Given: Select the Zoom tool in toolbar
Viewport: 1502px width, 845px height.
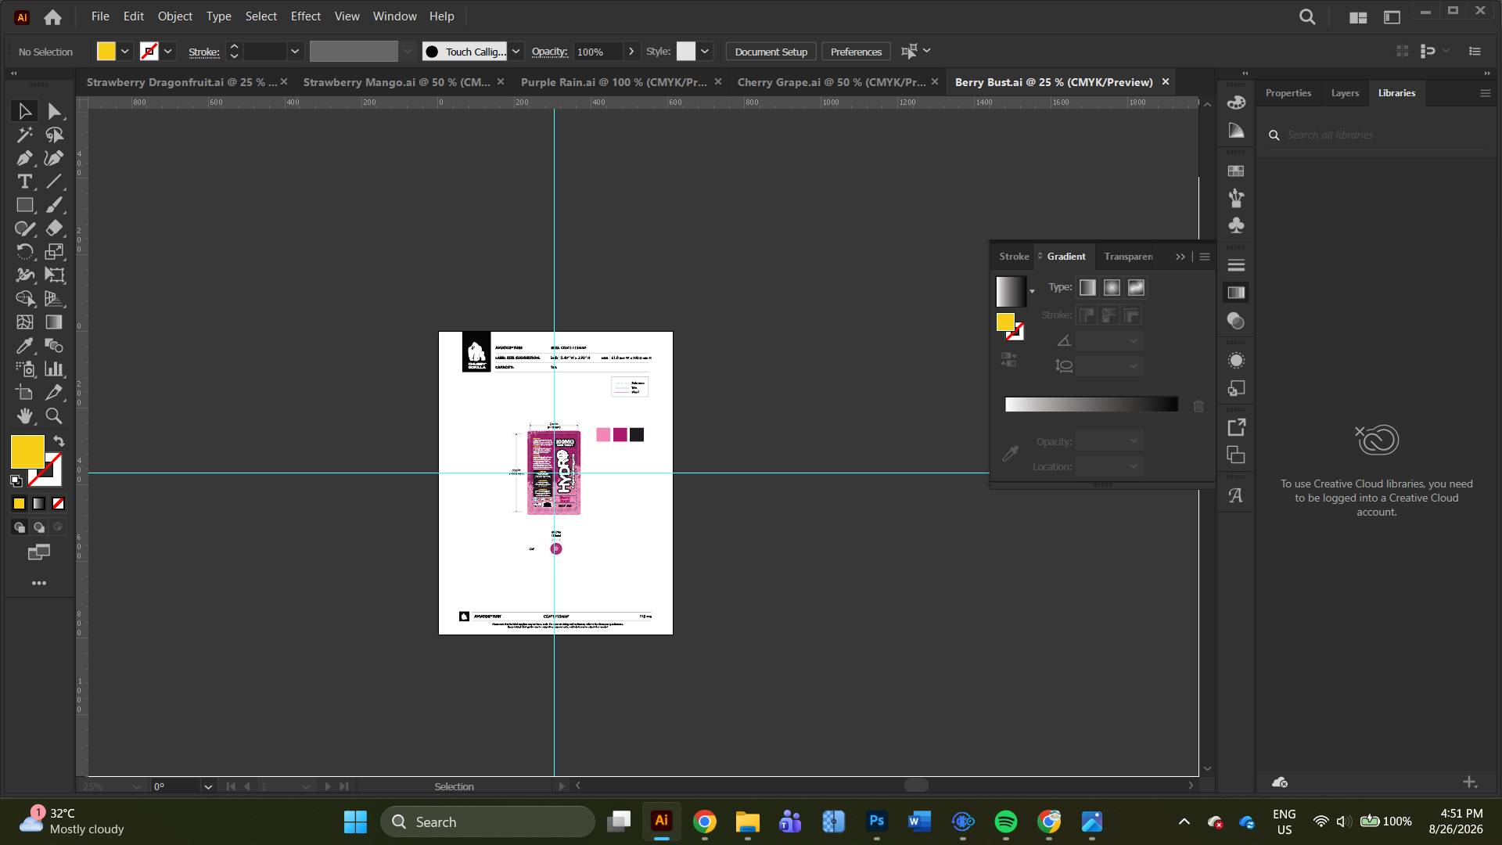Looking at the screenshot, I should pyautogui.click(x=54, y=416).
